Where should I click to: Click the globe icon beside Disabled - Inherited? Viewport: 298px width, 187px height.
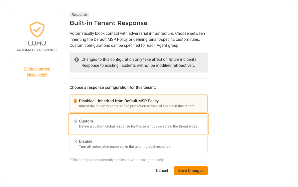[75, 101]
